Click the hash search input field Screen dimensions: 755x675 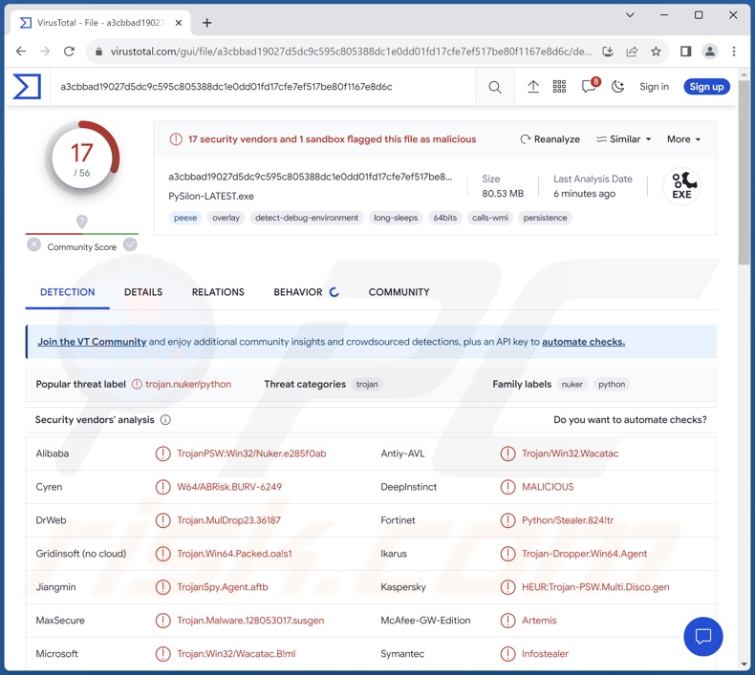pyautogui.click(x=263, y=87)
